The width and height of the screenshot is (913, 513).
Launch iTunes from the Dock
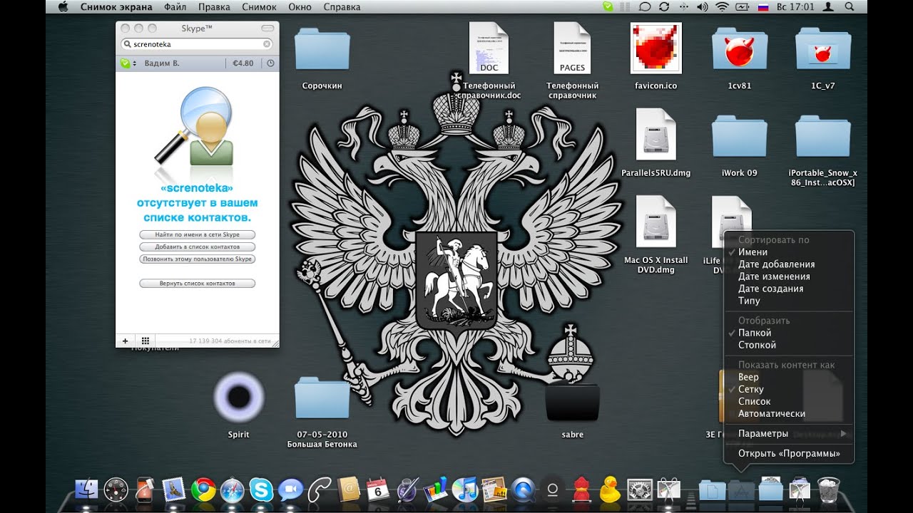click(x=464, y=489)
